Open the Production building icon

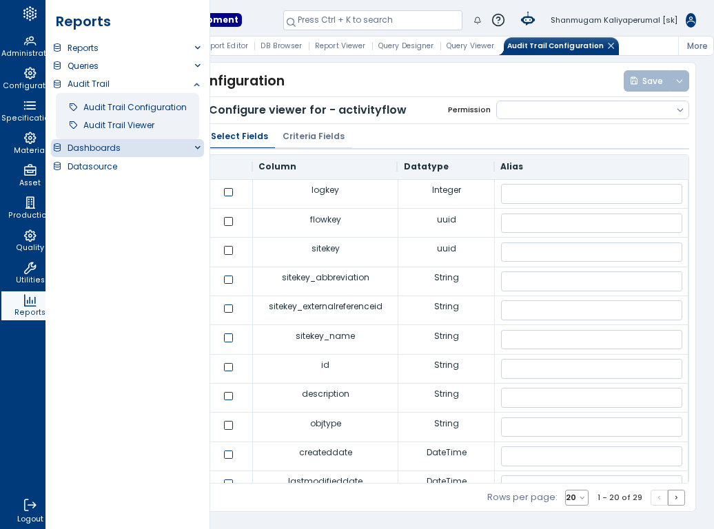click(x=30, y=203)
